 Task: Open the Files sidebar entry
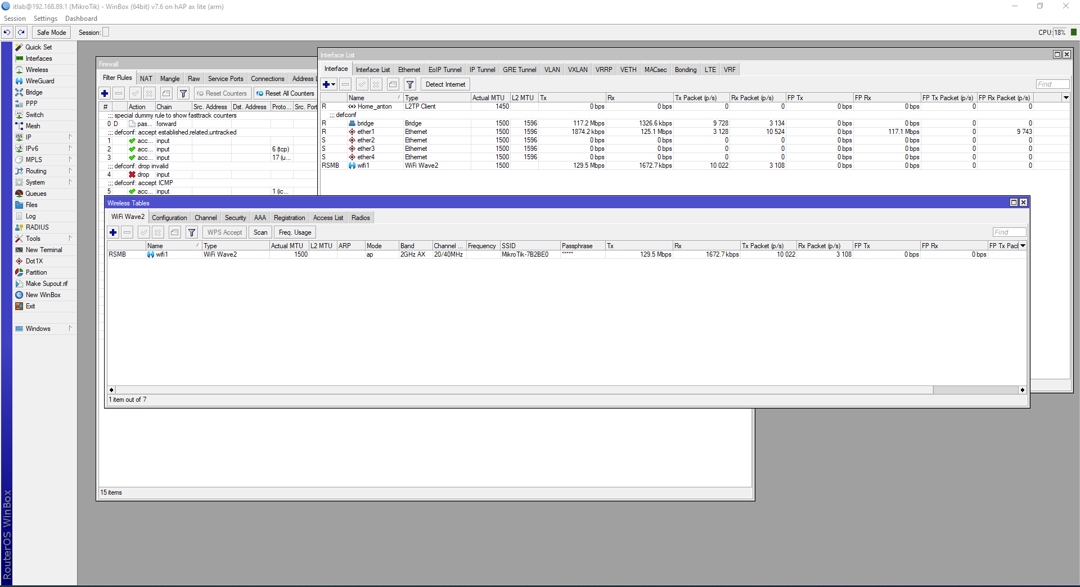(x=31, y=205)
